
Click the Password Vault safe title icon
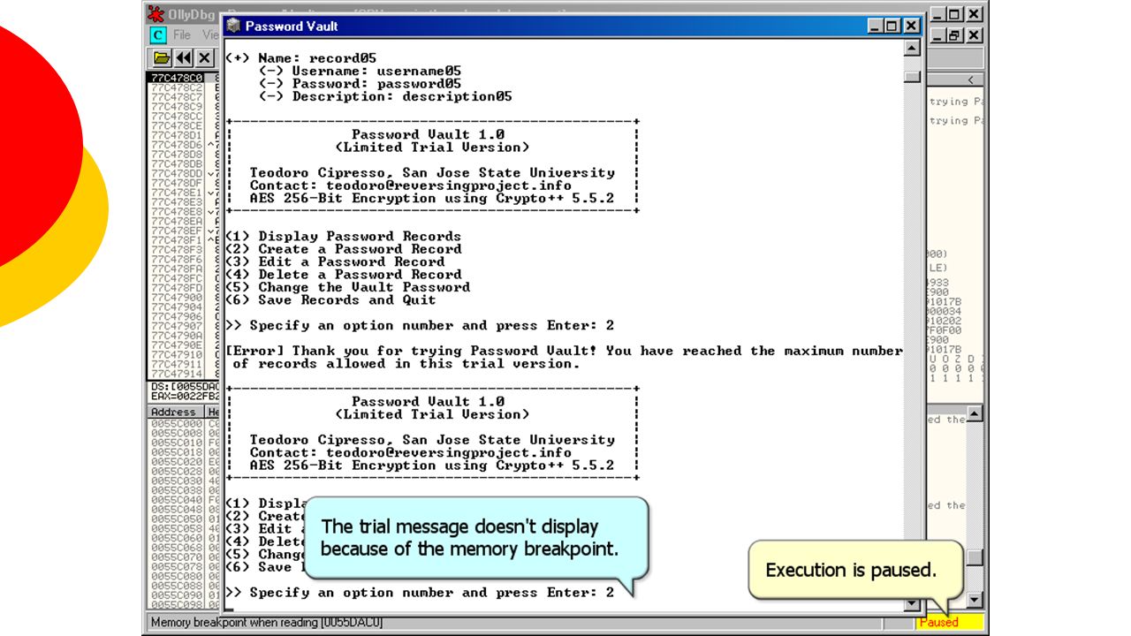233,26
